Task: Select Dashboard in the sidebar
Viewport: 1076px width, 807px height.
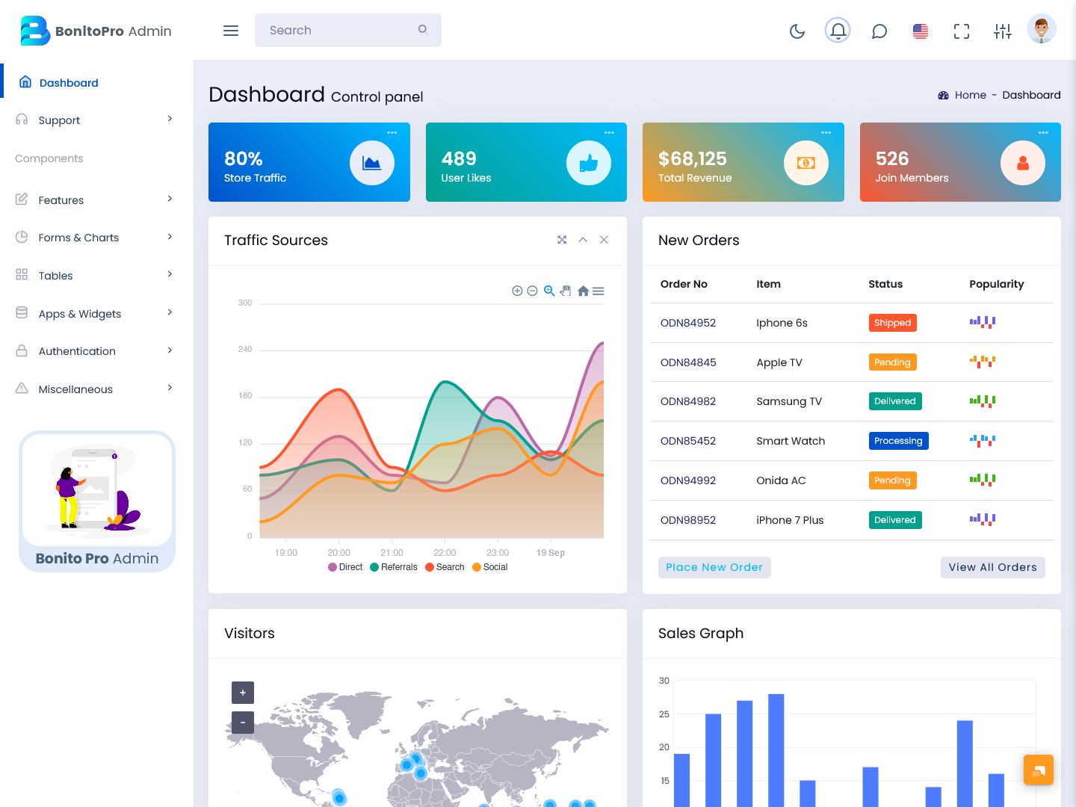Action: 68,82
